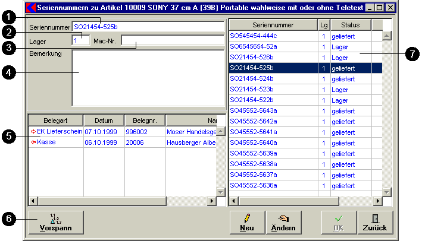Screen dimensions: 422x241
Task: Click the Ändern edit button
Action: 283,222
